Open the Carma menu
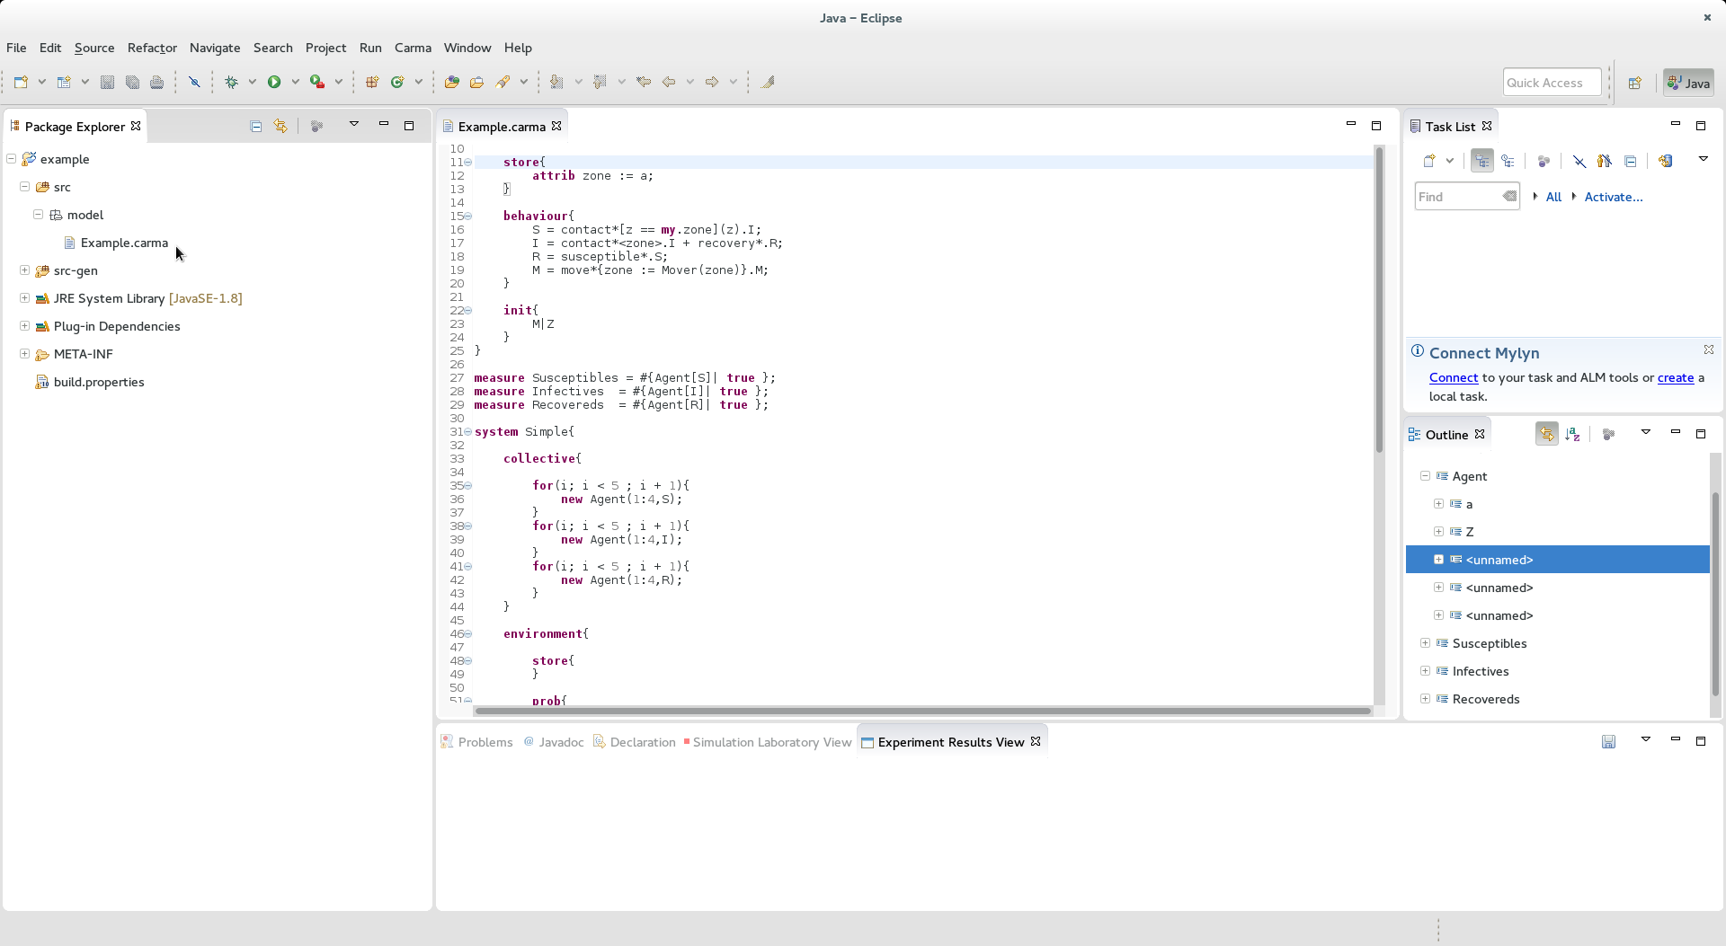The image size is (1726, 946). coord(413,48)
